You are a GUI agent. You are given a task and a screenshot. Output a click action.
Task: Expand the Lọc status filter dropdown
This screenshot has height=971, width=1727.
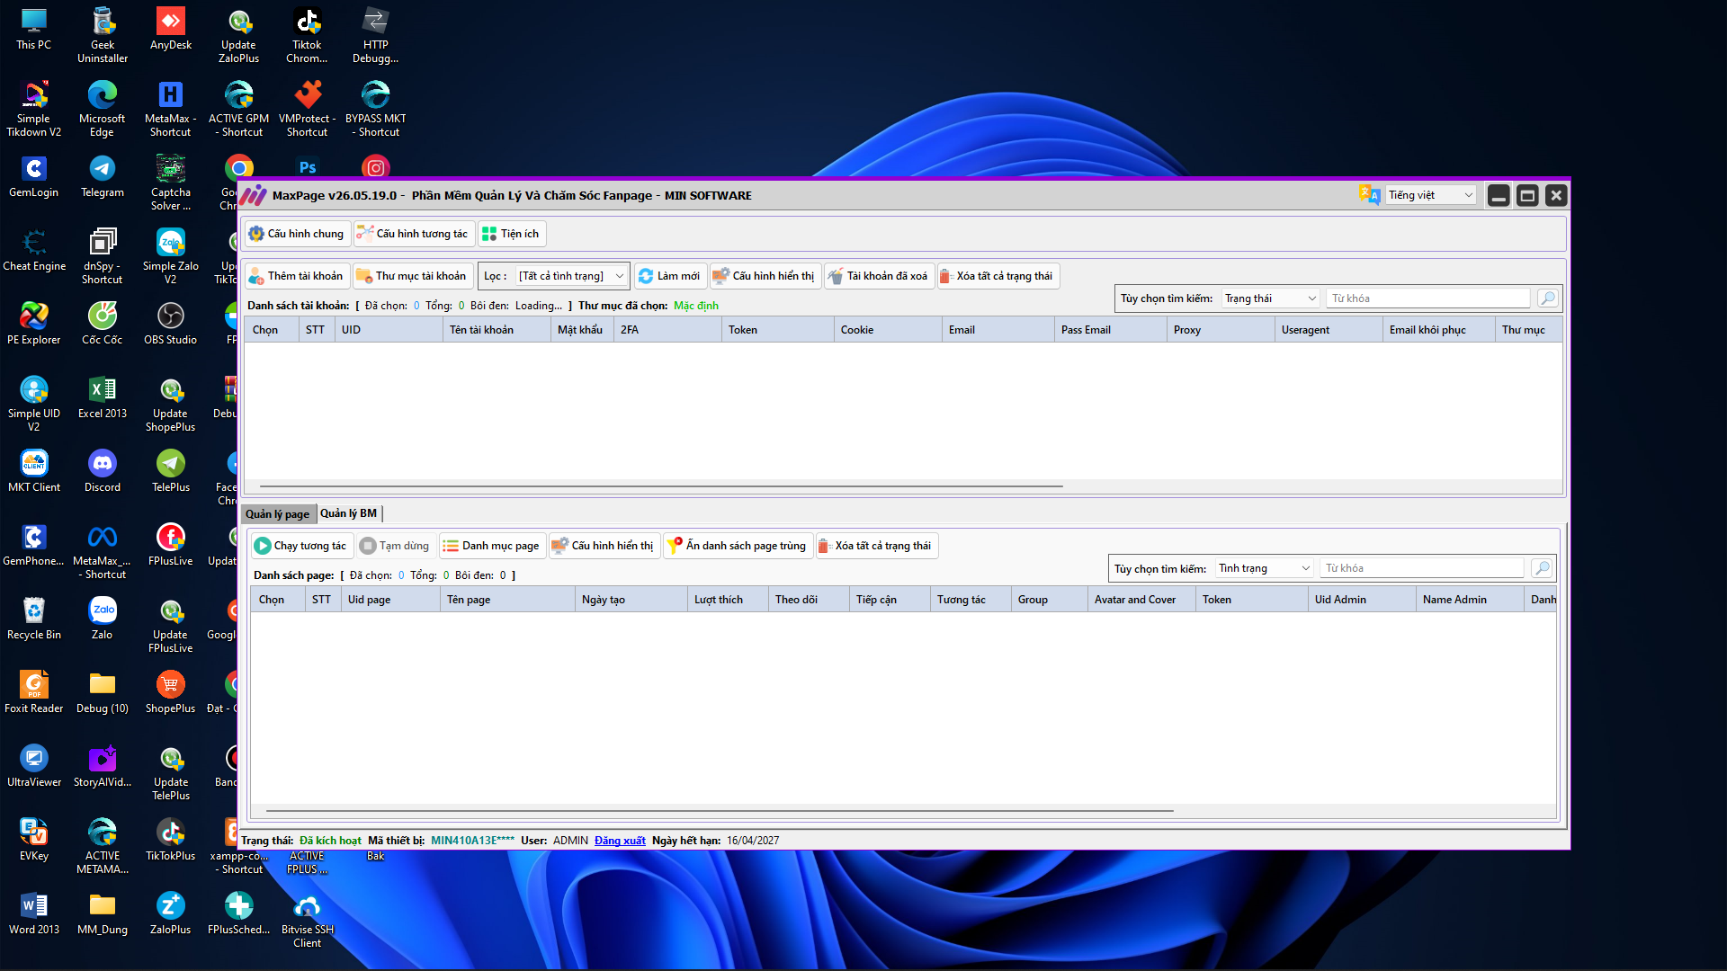(x=571, y=276)
